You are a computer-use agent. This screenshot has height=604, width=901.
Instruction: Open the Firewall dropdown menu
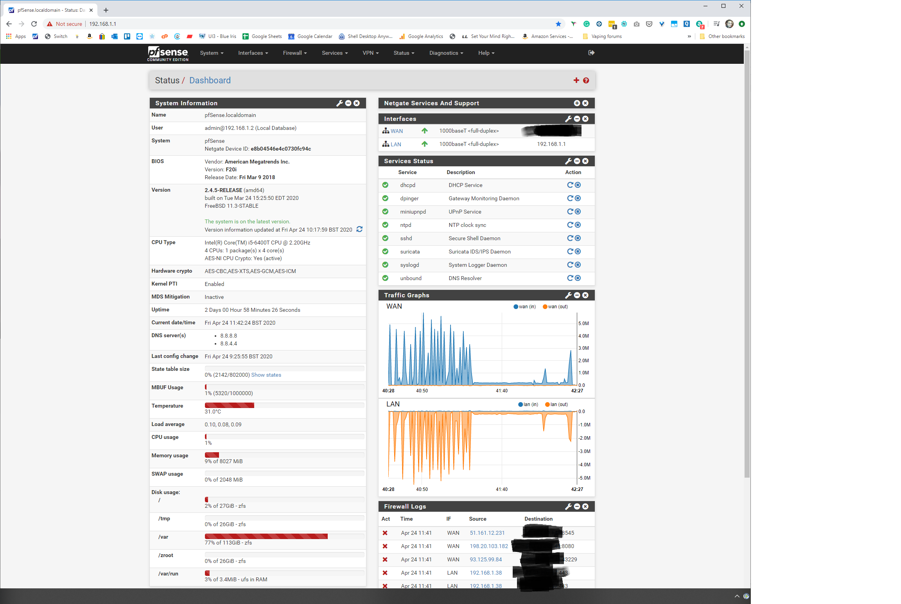(293, 52)
